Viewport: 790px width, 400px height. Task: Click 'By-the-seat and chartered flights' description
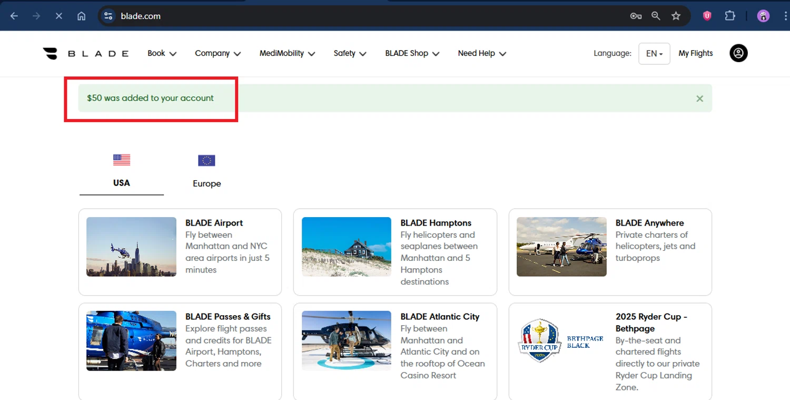[657, 364]
